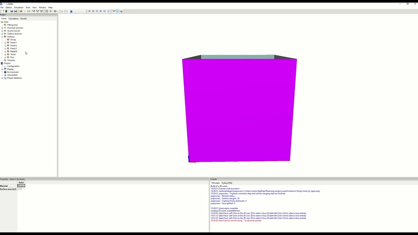
Task: Expand the Punctual receivers tree node
Action: (2, 28)
